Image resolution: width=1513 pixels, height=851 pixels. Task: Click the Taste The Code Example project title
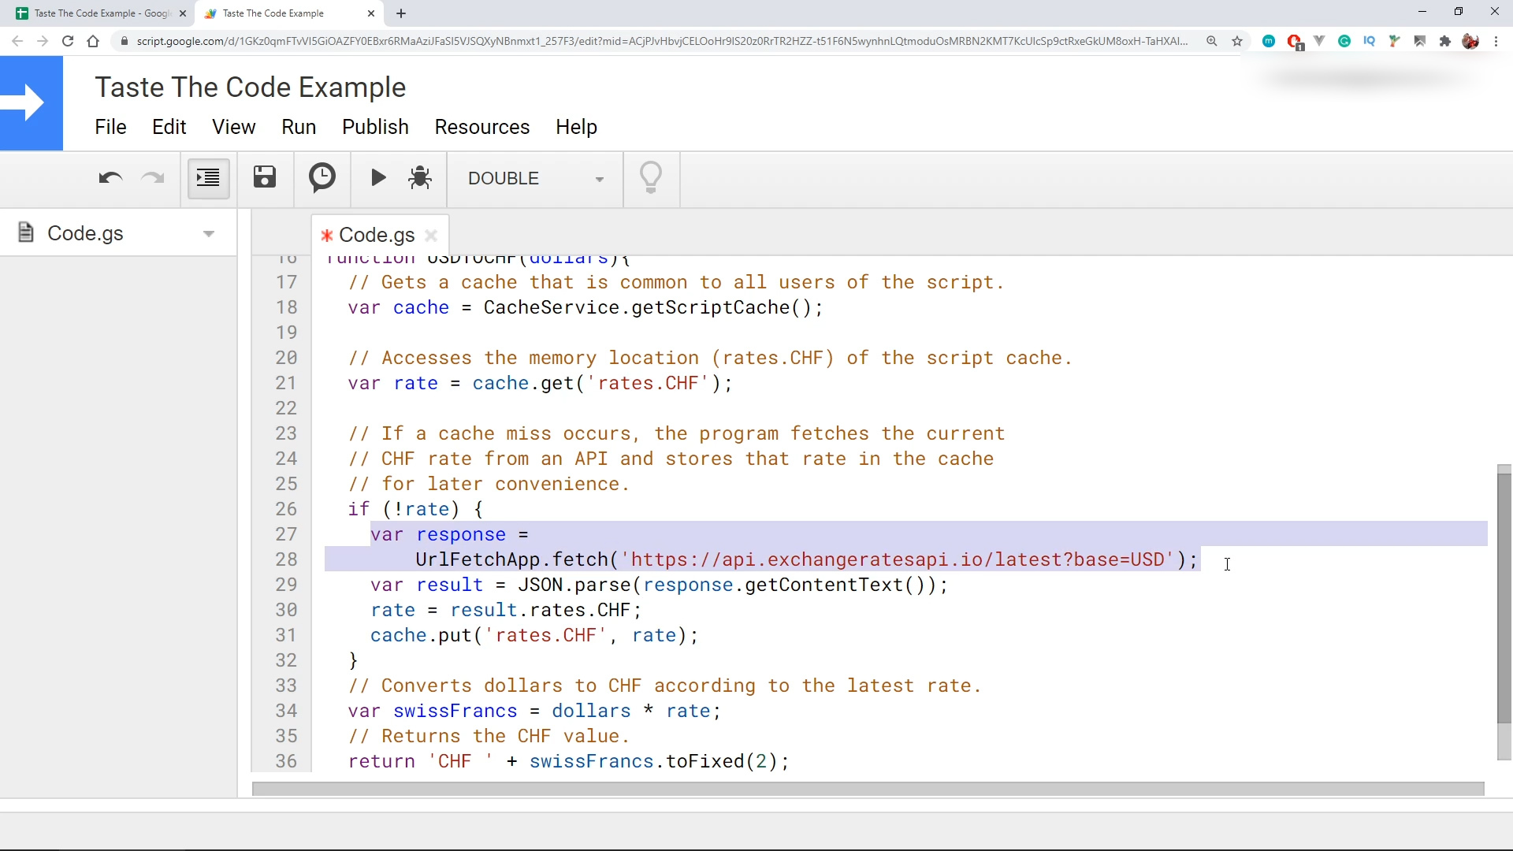pos(251,87)
